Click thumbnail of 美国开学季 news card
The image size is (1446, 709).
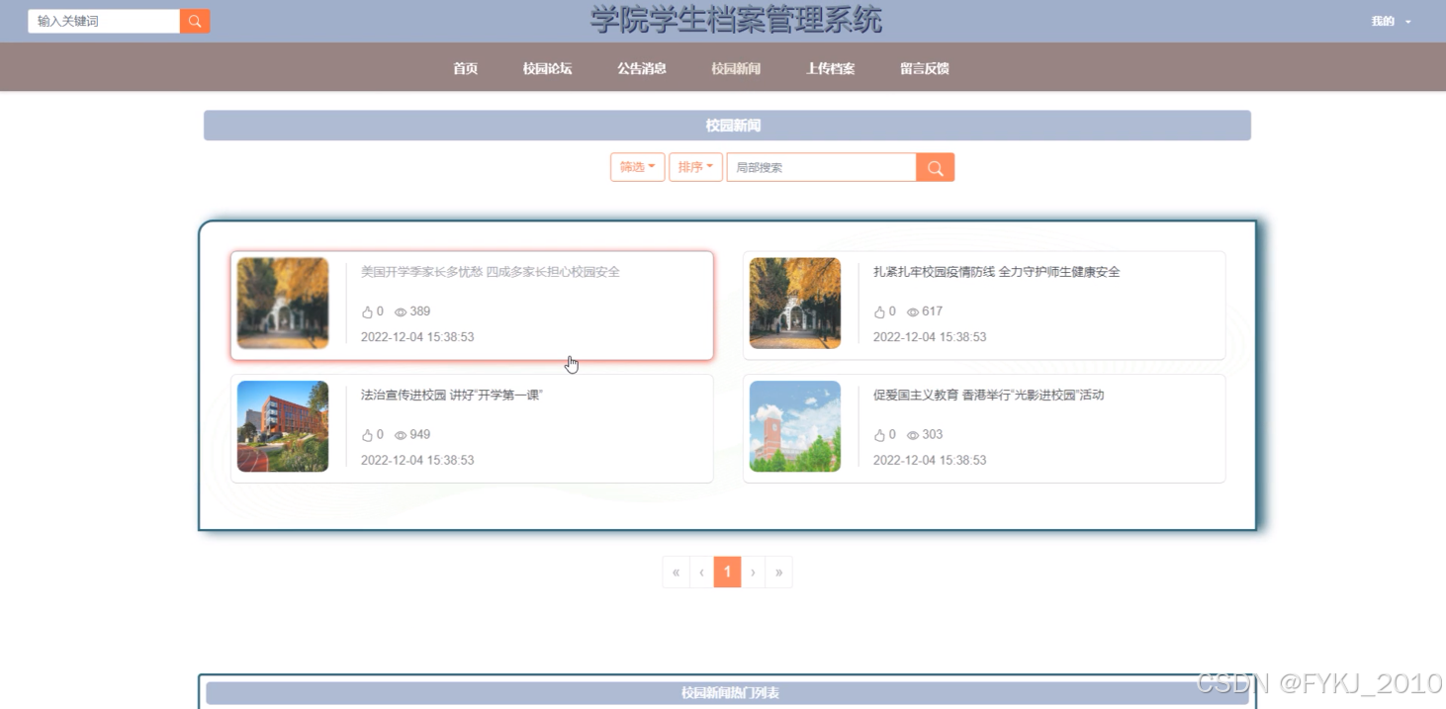[283, 304]
